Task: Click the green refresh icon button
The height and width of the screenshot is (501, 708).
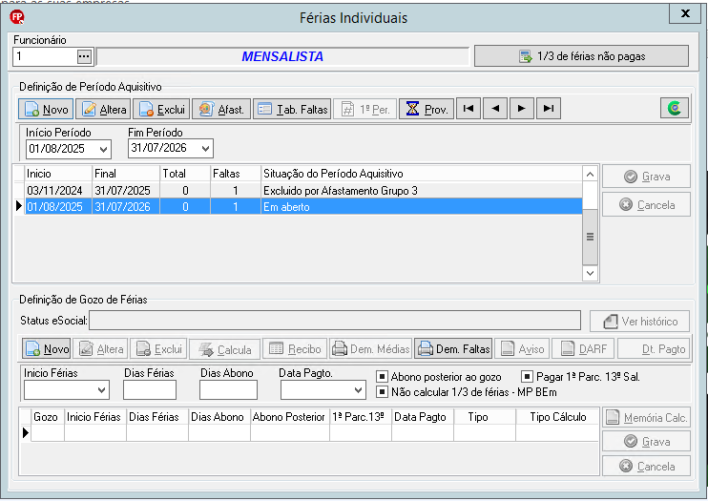Action: (675, 108)
